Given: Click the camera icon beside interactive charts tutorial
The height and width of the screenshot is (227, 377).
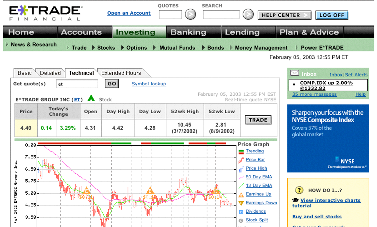Looking at the screenshot, I should point(296,200).
